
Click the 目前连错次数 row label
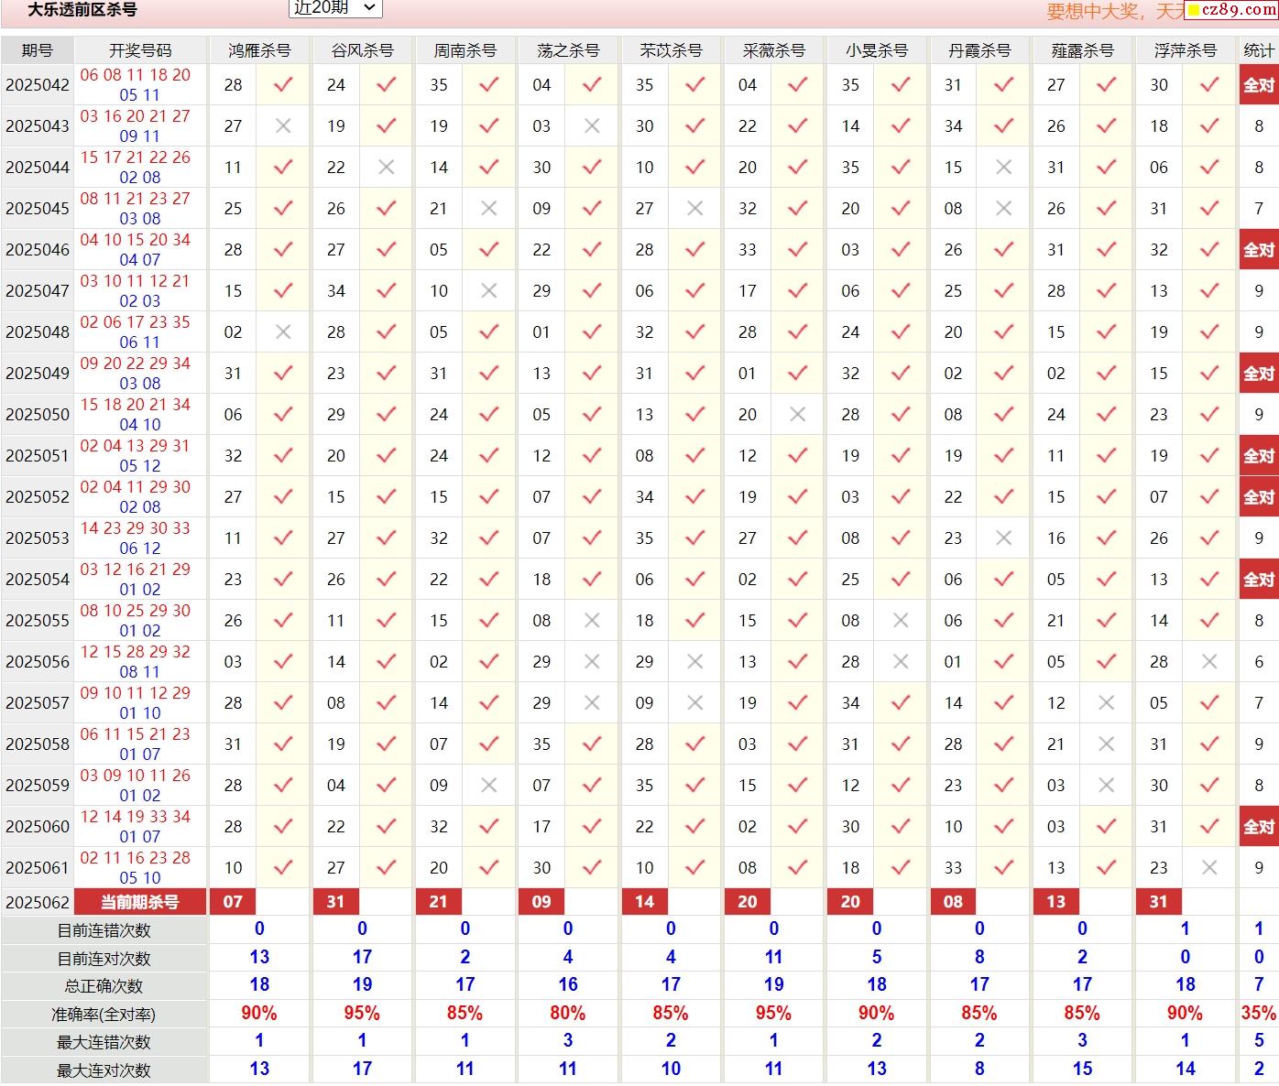click(104, 931)
